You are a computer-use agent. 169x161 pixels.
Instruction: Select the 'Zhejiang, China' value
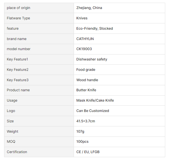pyautogui.click(x=89, y=8)
